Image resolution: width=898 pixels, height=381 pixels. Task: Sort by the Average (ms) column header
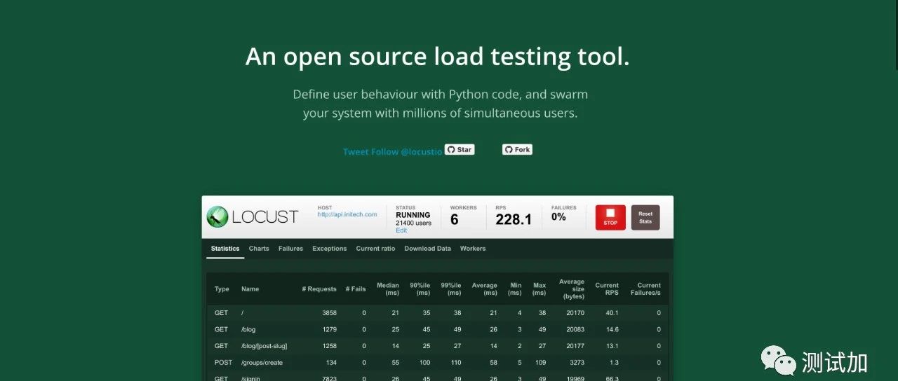(x=484, y=289)
